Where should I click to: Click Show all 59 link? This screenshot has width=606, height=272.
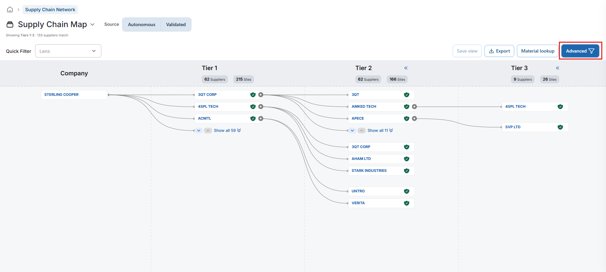point(227,131)
